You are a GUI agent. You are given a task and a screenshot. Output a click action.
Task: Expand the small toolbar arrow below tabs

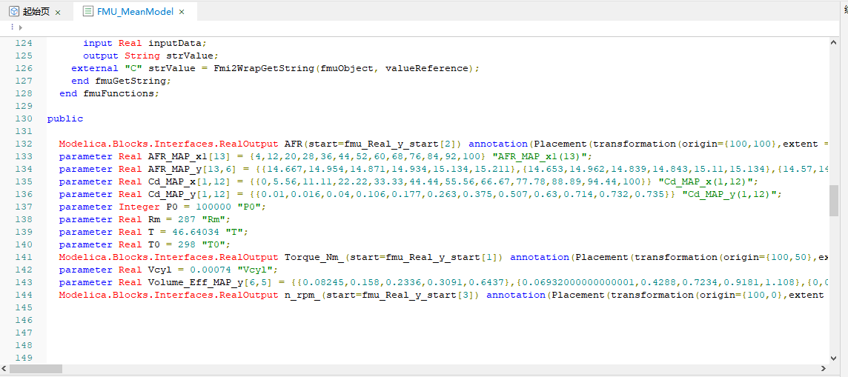(21, 27)
